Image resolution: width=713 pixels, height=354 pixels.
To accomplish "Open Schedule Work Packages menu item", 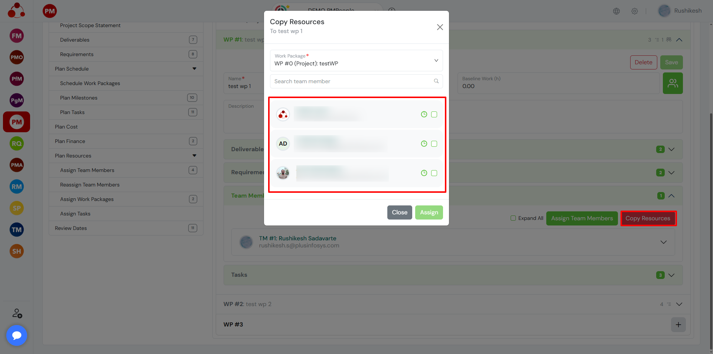I will [90, 83].
